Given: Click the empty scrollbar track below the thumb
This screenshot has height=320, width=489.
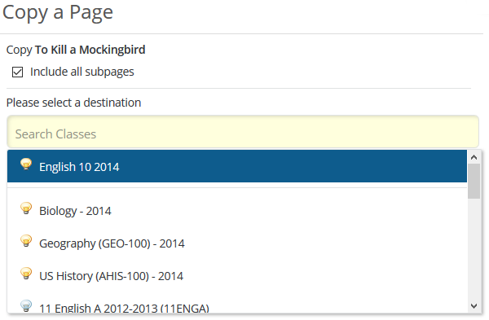Looking at the screenshot, I should pos(474,249).
